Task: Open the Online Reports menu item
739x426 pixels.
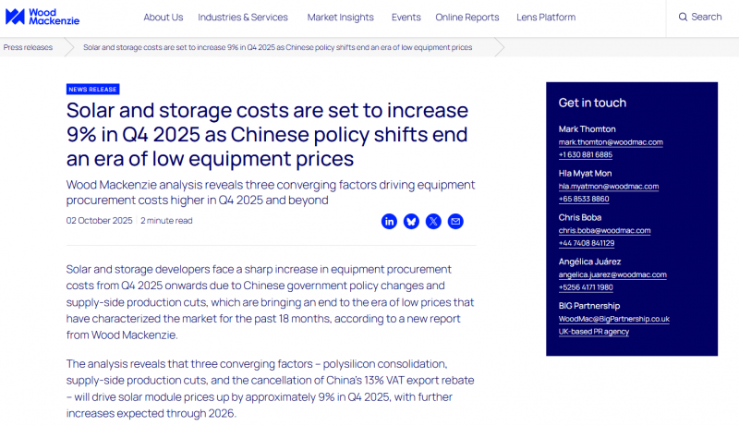Action: (x=466, y=17)
